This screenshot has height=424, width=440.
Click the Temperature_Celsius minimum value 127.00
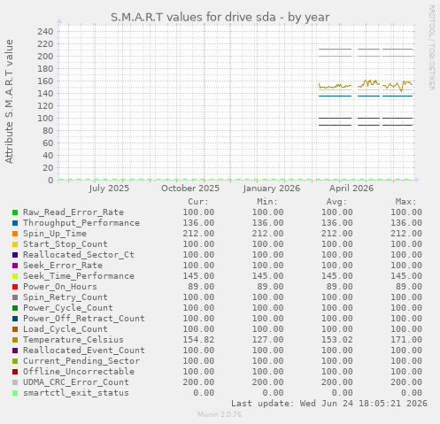tap(267, 340)
